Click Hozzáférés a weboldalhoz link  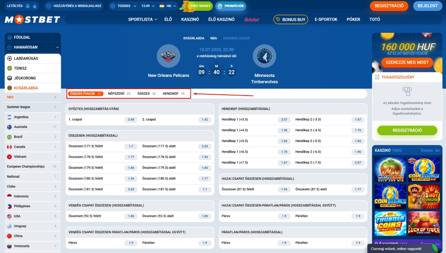coord(74,6)
